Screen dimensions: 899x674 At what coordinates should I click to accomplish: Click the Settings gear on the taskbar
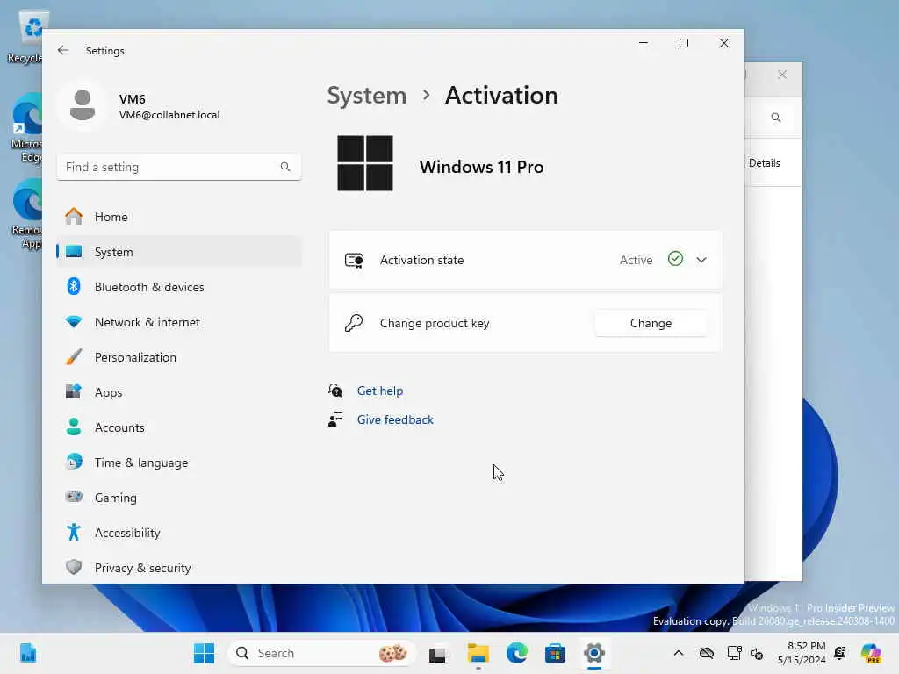pos(594,653)
